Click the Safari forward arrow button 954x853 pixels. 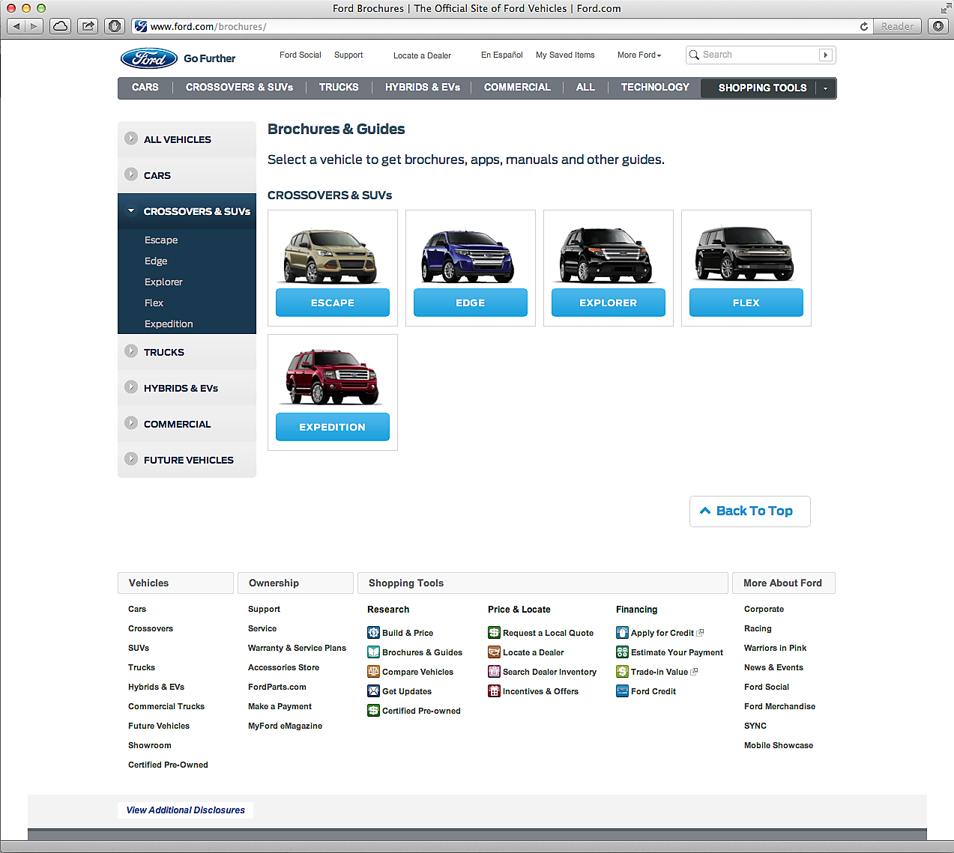pos(34,26)
